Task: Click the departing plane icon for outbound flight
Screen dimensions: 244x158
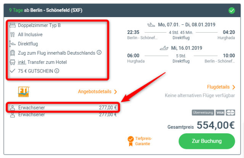Action: [151, 25]
